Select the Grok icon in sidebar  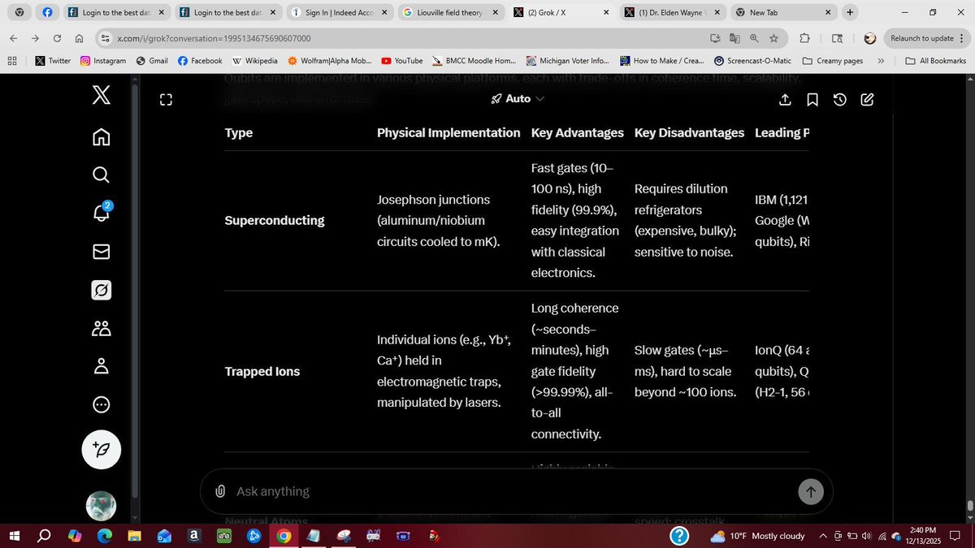[101, 290]
